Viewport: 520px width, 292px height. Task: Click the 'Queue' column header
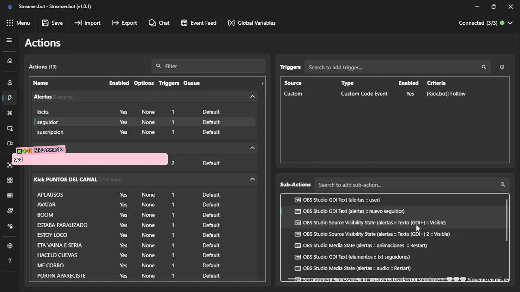pyautogui.click(x=191, y=83)
